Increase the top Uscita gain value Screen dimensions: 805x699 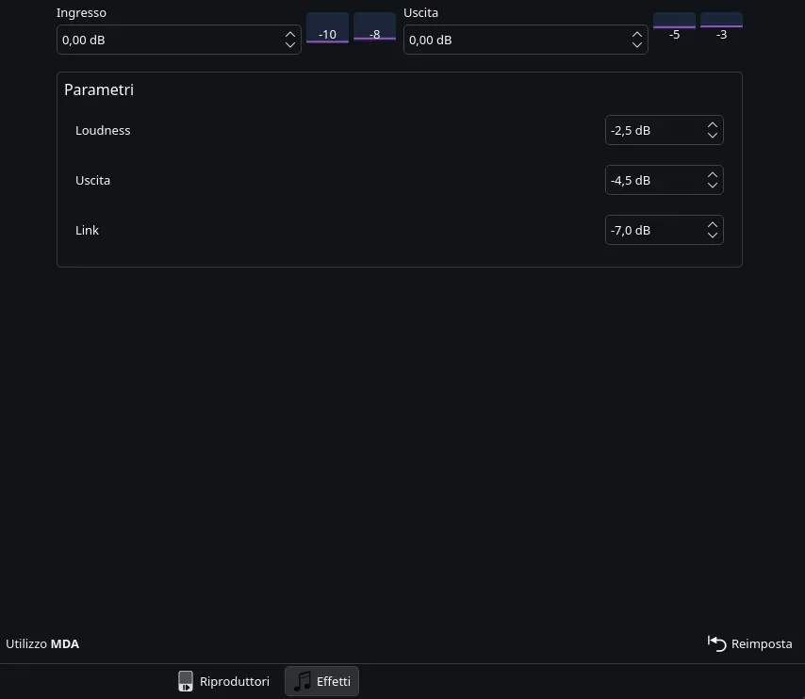pyautogui.click(x=637, y=35)
